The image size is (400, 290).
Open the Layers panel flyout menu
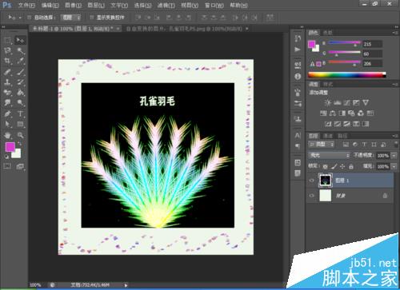395,136
